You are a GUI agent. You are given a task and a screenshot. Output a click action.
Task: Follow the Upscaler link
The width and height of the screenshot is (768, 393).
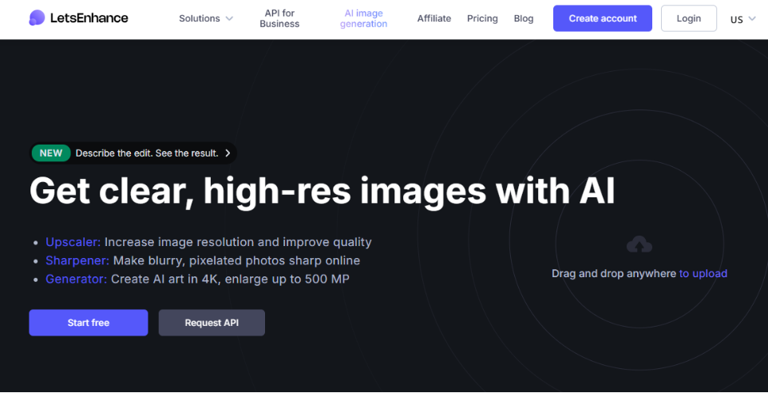pos(73,242)
